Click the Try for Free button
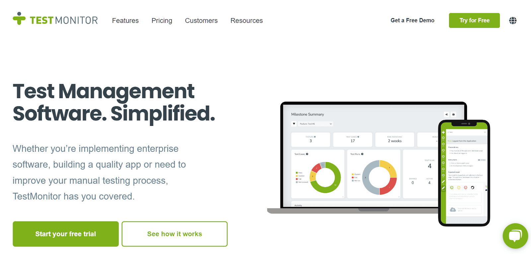The width and height of the screenshot is (531, 254). (x=474, y=20)
